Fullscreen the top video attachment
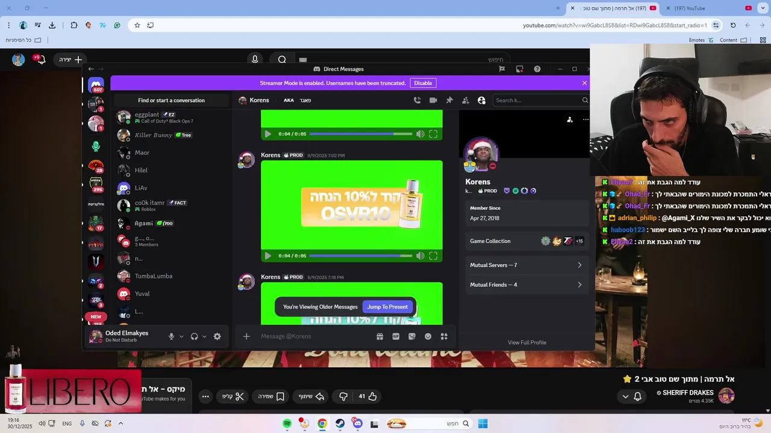The width and height of the screenshot is (771, 433). (x=433, y=134)
